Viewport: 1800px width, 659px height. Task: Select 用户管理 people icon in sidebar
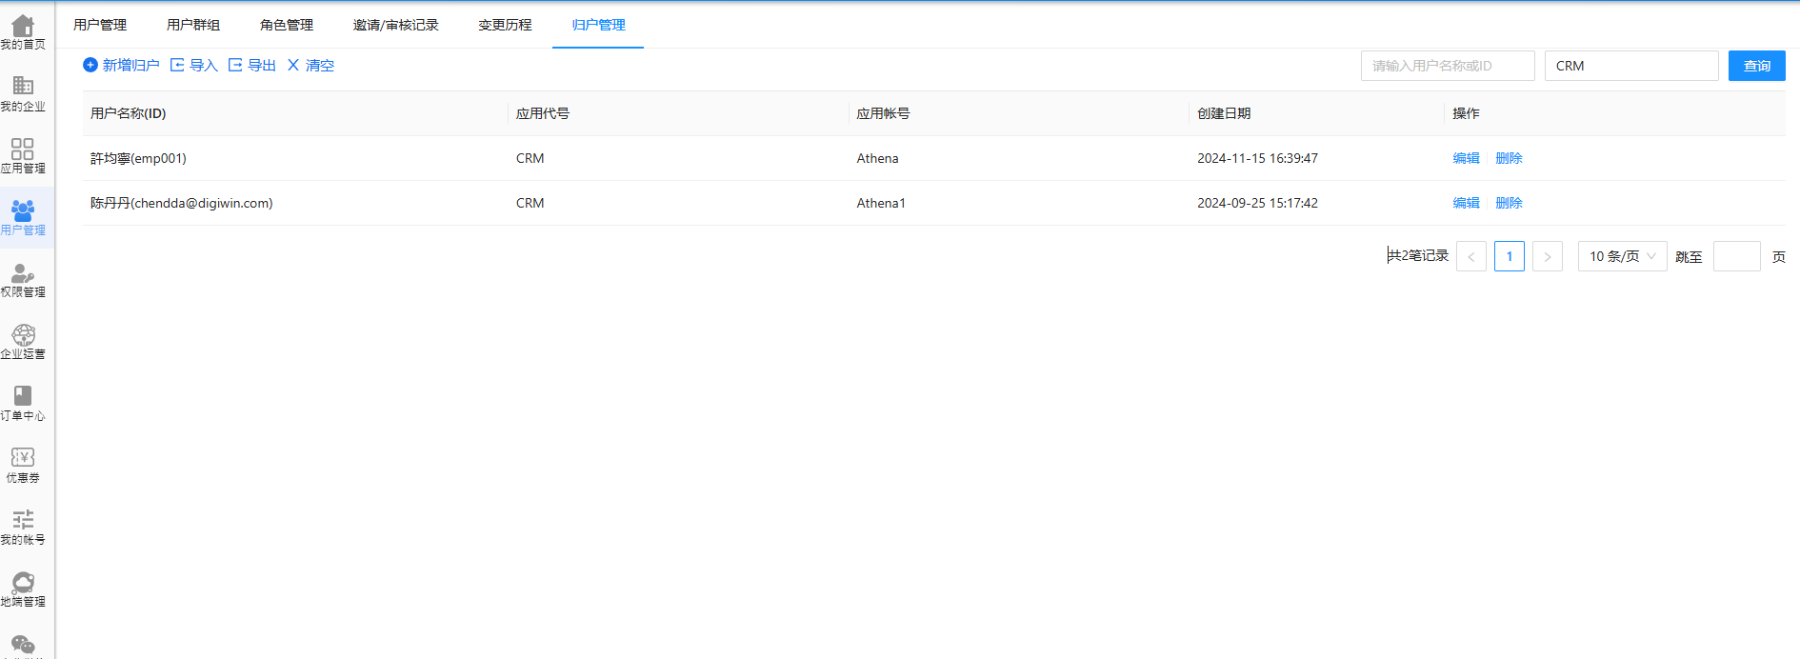23,210
